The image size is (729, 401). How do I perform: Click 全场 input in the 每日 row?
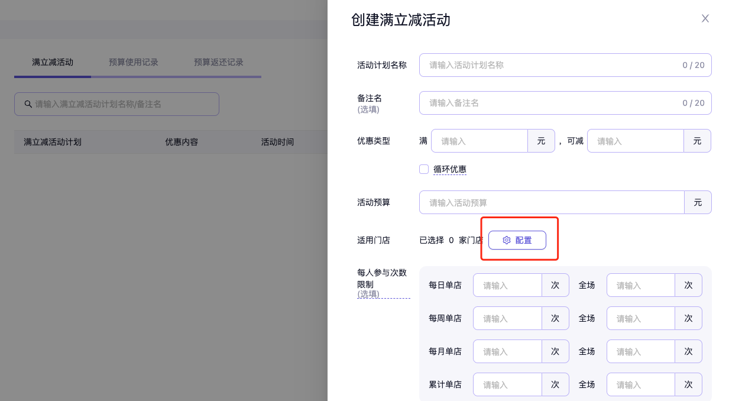(640, 285)
